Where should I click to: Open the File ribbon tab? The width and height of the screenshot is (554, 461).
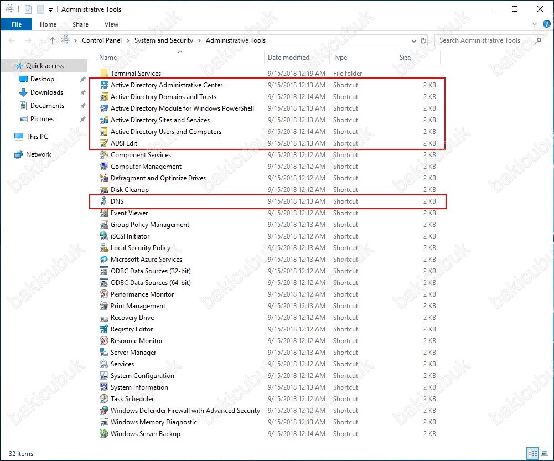17,24
